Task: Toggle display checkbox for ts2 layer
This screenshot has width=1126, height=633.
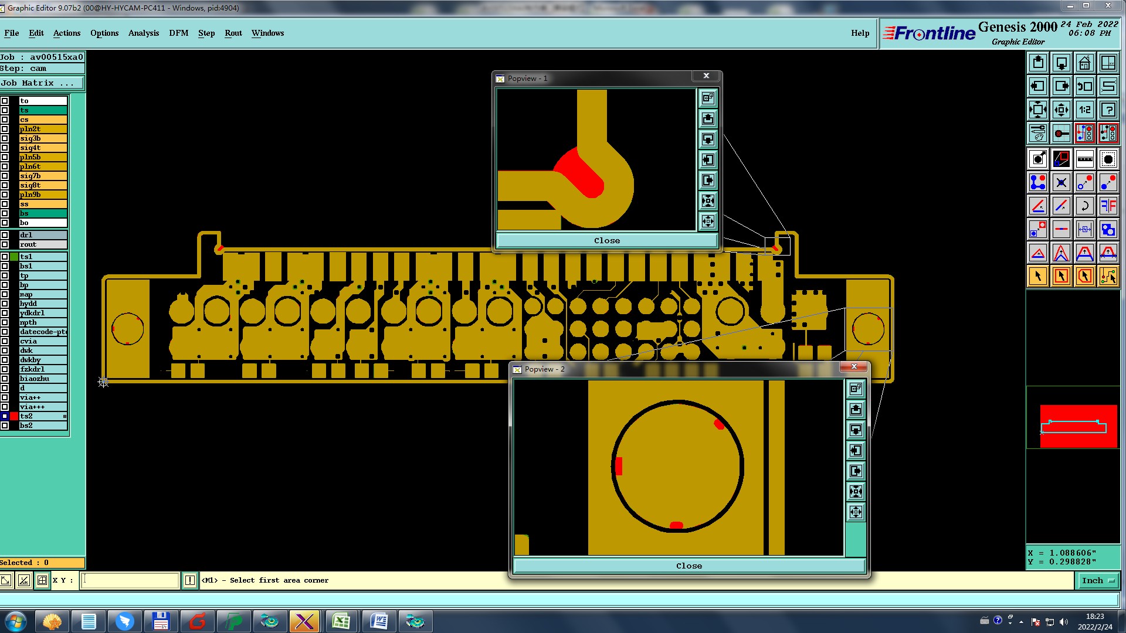Action: point(5,416)
